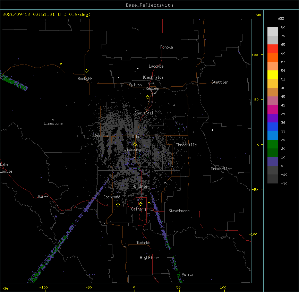Select the Limestone label
The height and width of the screenshot is (292, 299).
[x=53, y=123]
